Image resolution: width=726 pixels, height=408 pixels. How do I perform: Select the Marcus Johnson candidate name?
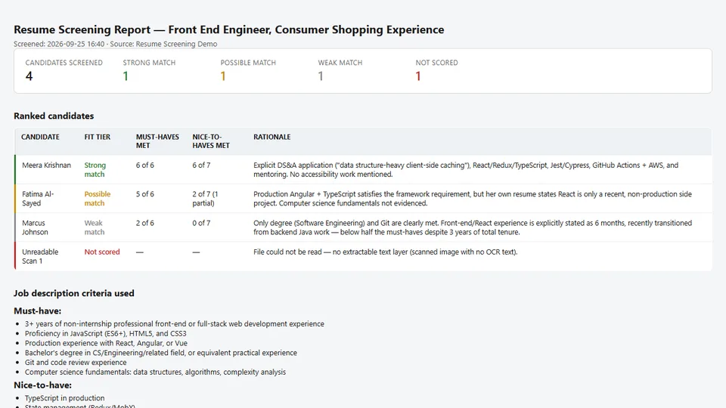(35, 227)
